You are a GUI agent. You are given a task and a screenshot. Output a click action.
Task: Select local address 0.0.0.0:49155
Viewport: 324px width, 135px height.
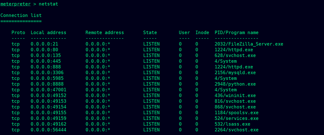pyautogui.click(x=49, y=113)
